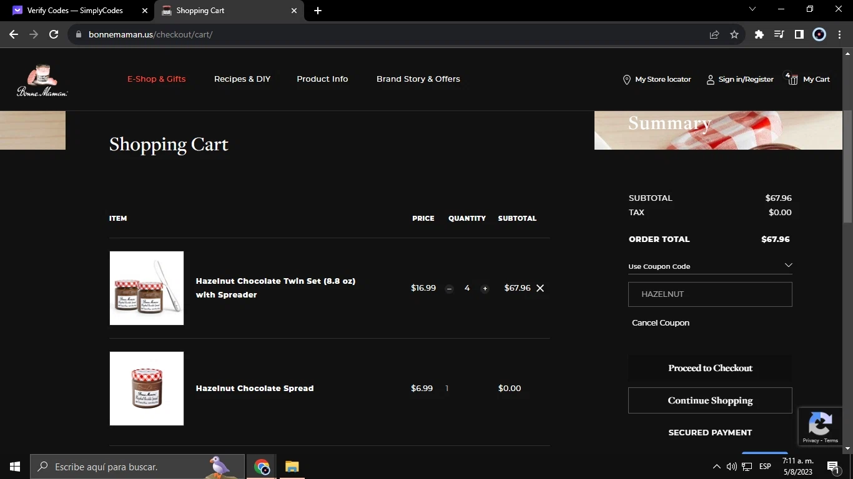Screen dimensions: 853x479
Task: Collapse the Use Coupon Code chevron
Action: [788, 265]
